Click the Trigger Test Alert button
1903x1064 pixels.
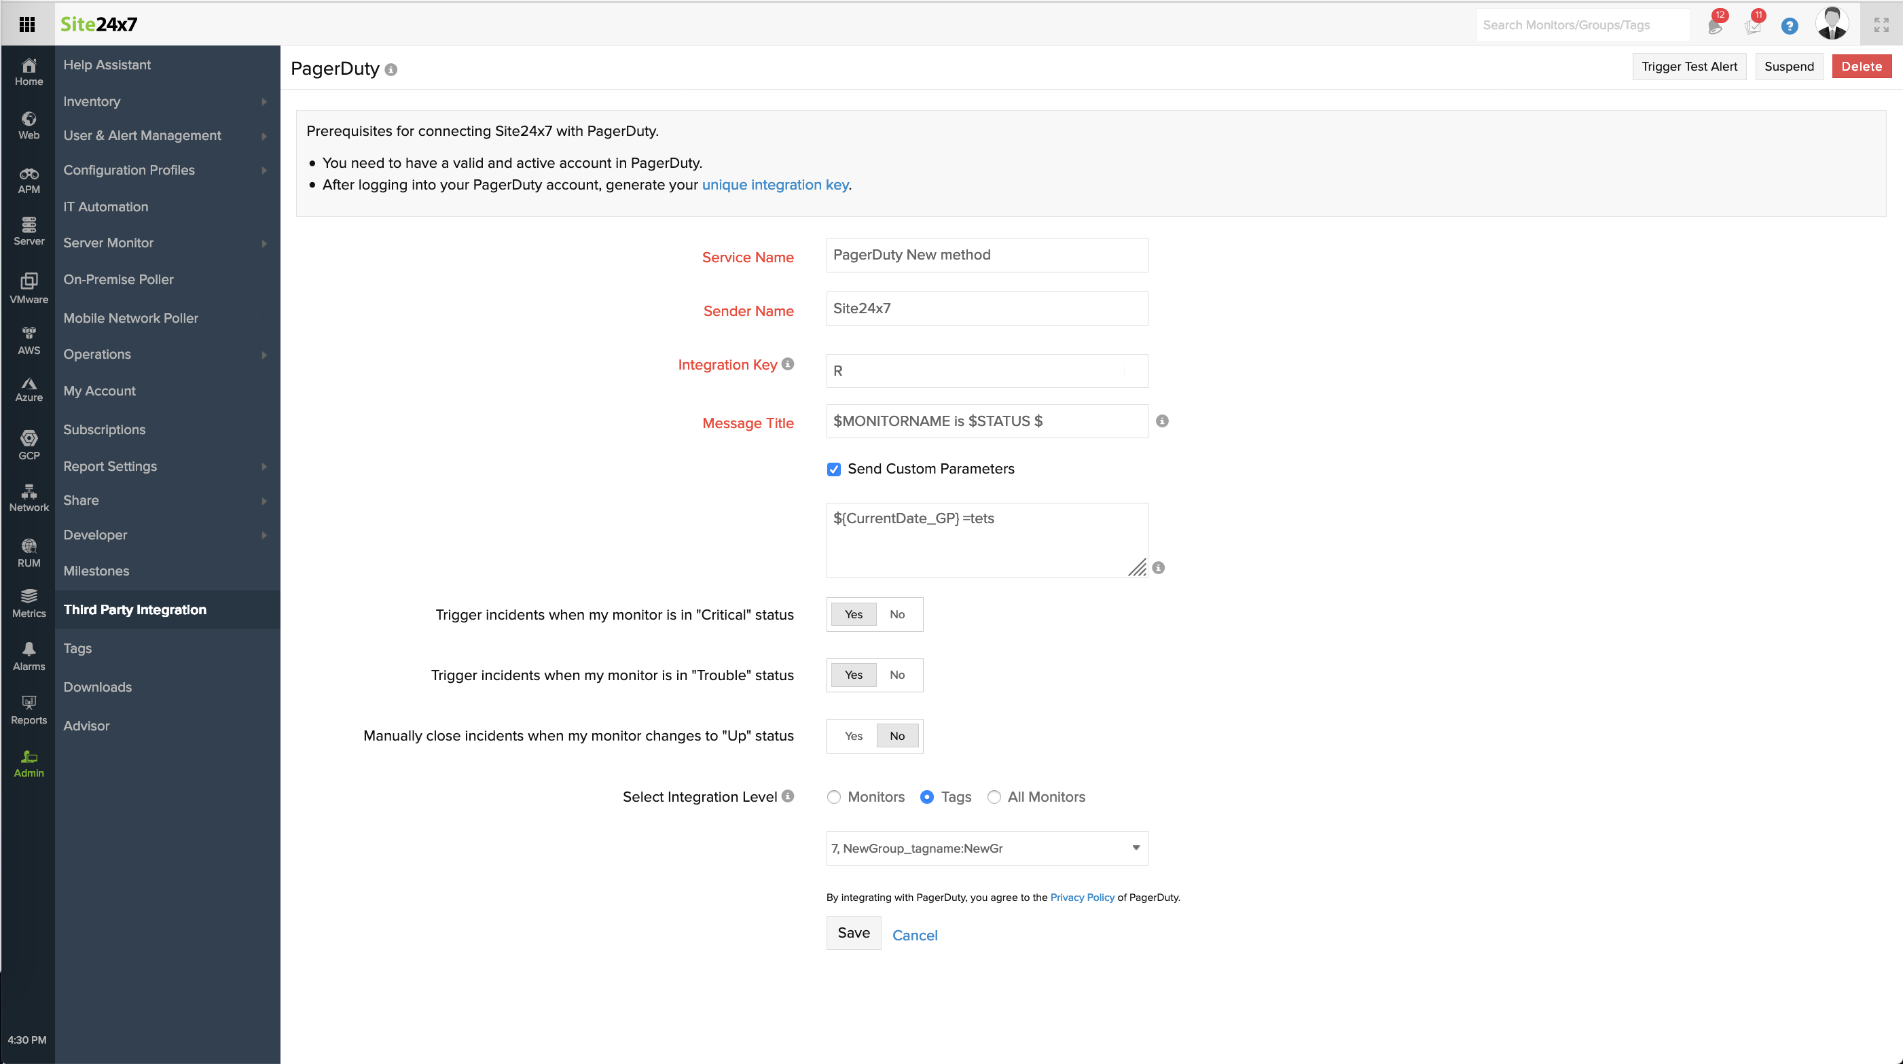click(1689, 67)
